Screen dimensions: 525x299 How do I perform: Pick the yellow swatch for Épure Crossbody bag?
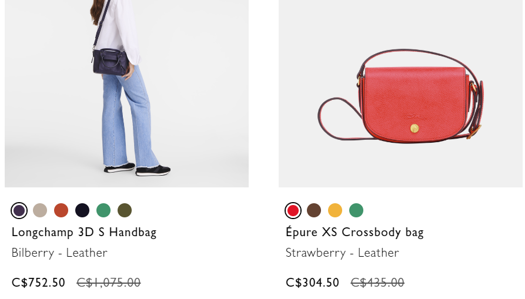tap(335, 210)
